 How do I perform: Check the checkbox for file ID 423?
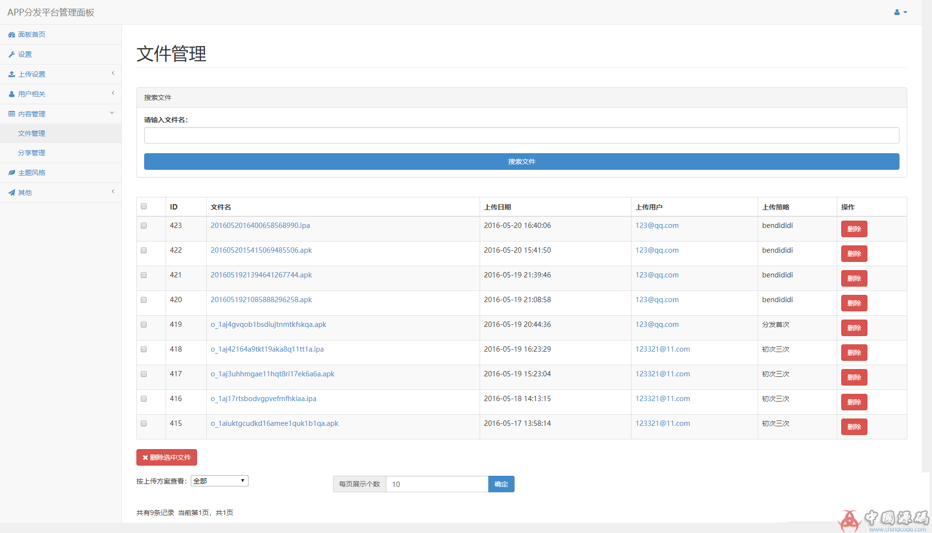pyautogui.click(x=144, y=226)
